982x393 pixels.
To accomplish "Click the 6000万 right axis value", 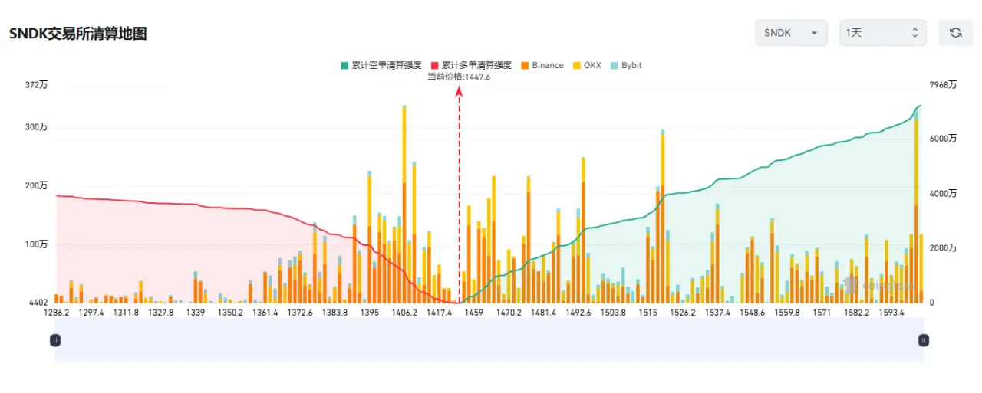I will pos(943,139).
